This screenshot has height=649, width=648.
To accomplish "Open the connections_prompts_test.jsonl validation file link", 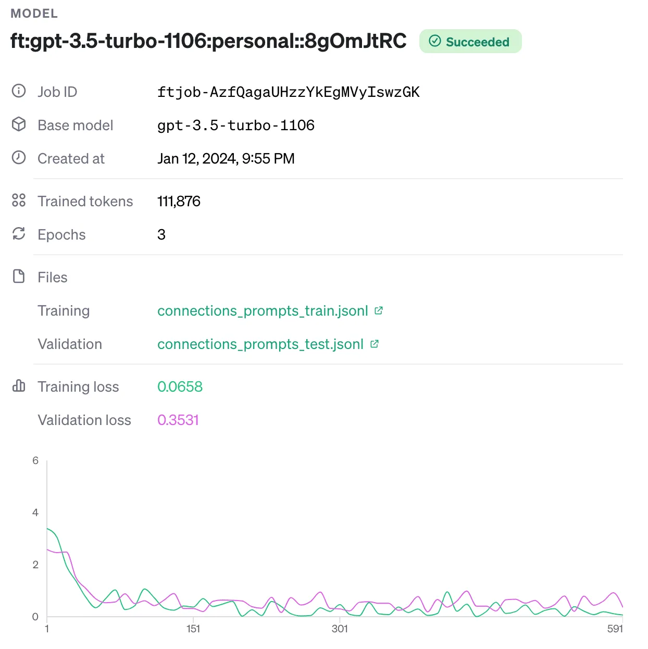I will coord(260,344).
